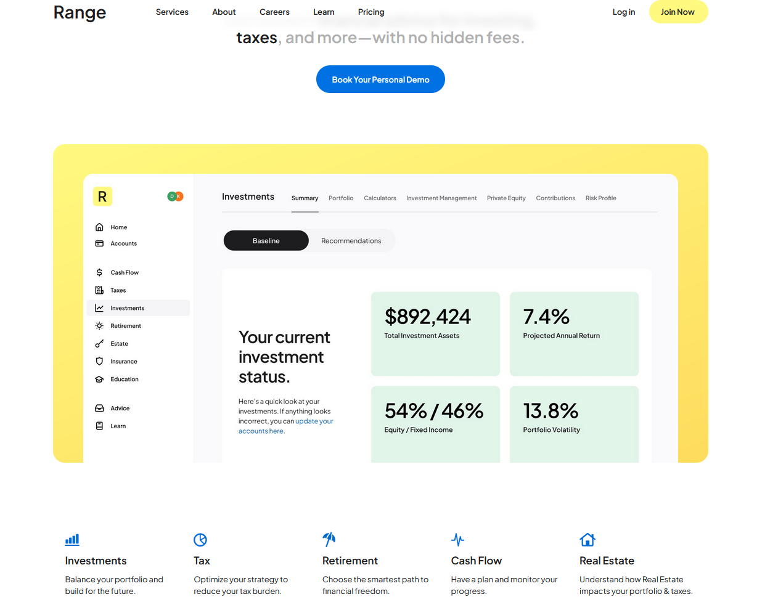Select the Summary tab

click(305, 198)
